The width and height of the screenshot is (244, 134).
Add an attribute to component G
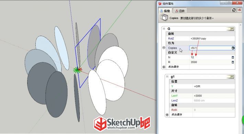point(164,67)
